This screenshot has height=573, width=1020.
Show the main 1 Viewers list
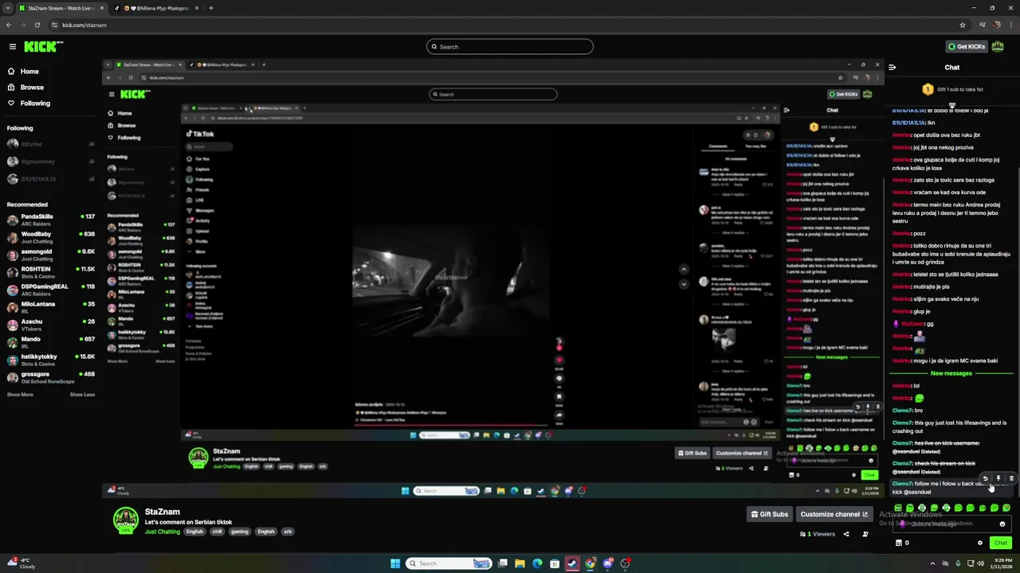818,534
